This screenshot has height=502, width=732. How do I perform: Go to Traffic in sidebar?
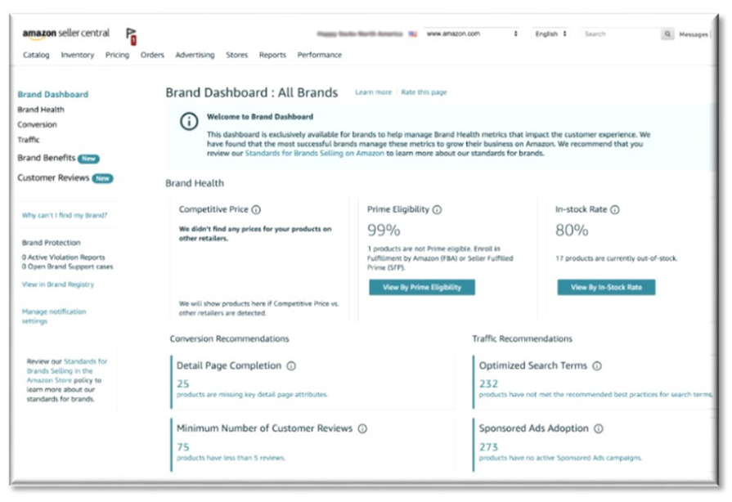click(29, 140)
